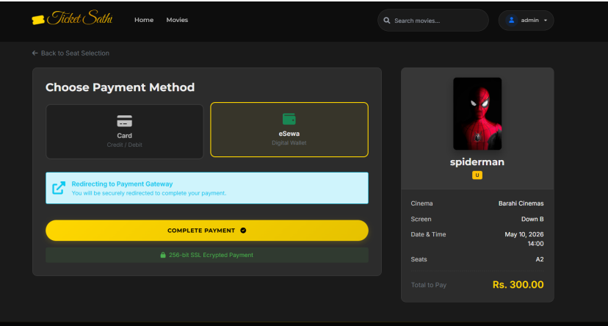Click the 'Screen' label
The height and width of the screenshot is (326, 608).
[x=421, y=219]
